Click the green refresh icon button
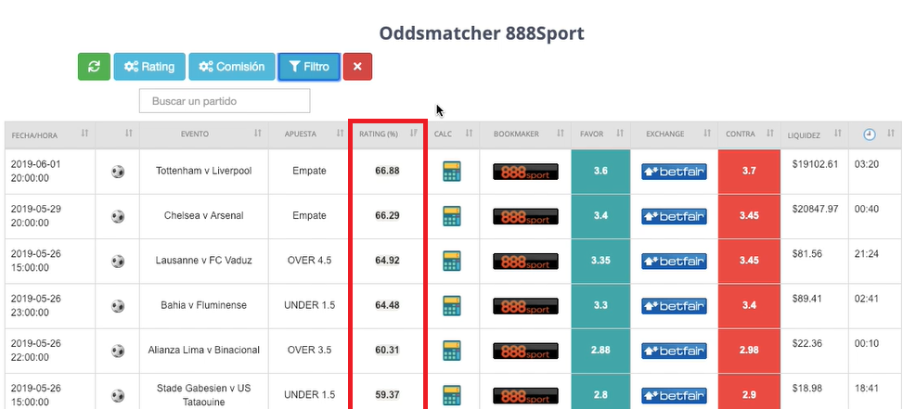This screenshot has width=903, height=409. coord(93,67)
